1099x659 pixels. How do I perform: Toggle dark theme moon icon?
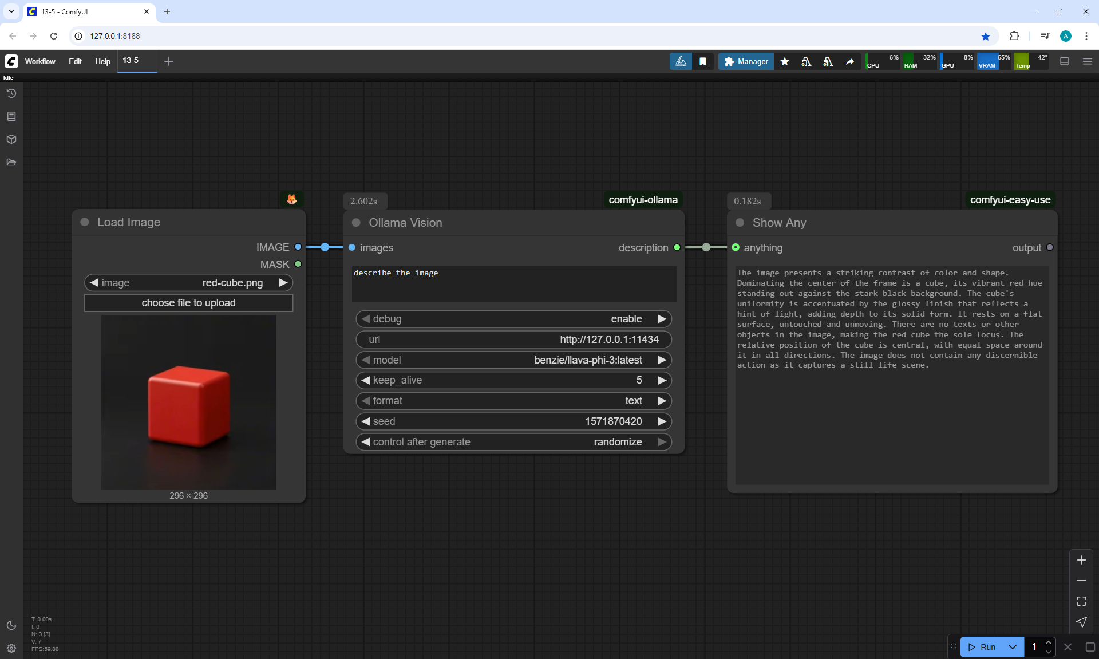tap(11, 625)
